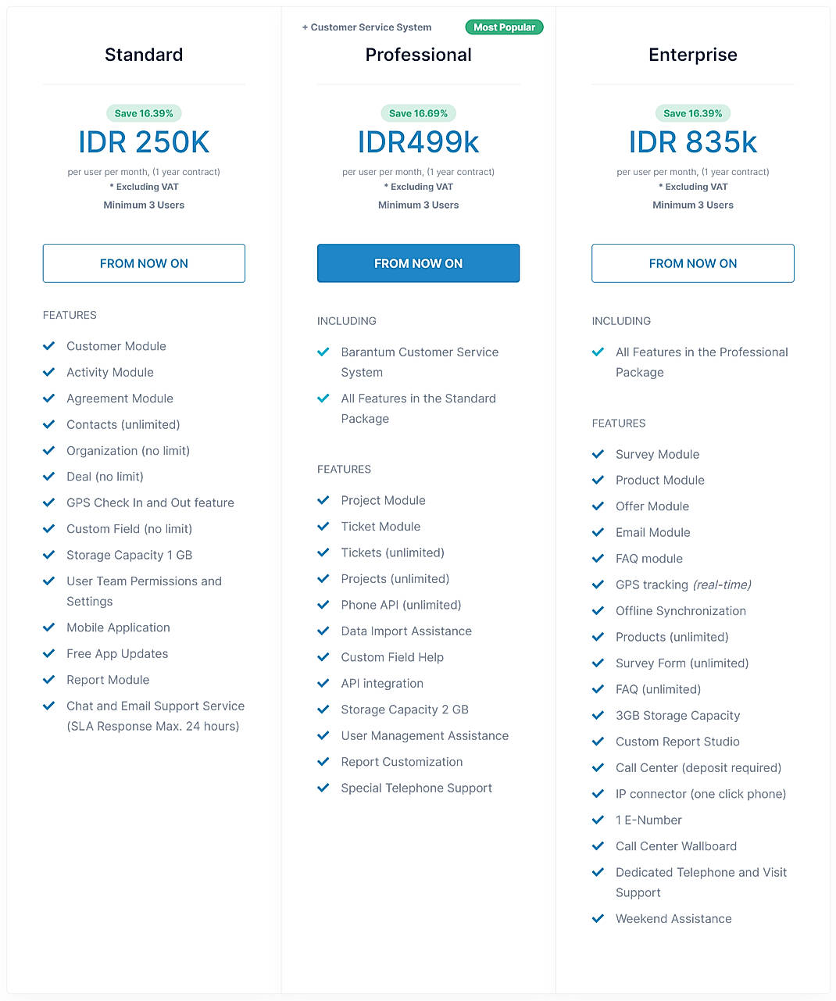
Task: Click the checkmark next to Weekend Assistance
Action: (598, 918)
